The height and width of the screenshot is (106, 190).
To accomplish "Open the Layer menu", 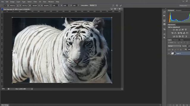I will tap(18, 2).
